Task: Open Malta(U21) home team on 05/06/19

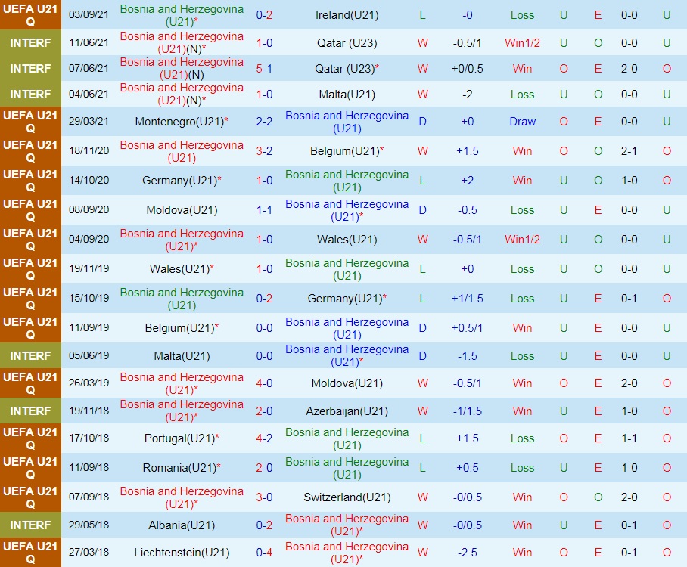Action: (182, 356)
